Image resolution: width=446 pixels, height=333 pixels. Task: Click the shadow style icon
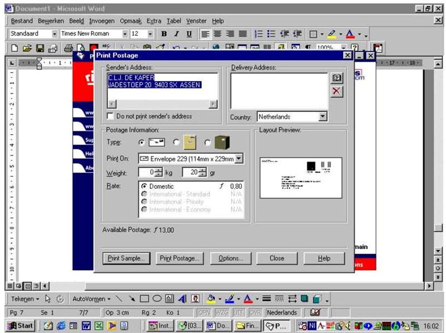coord(304,298)
